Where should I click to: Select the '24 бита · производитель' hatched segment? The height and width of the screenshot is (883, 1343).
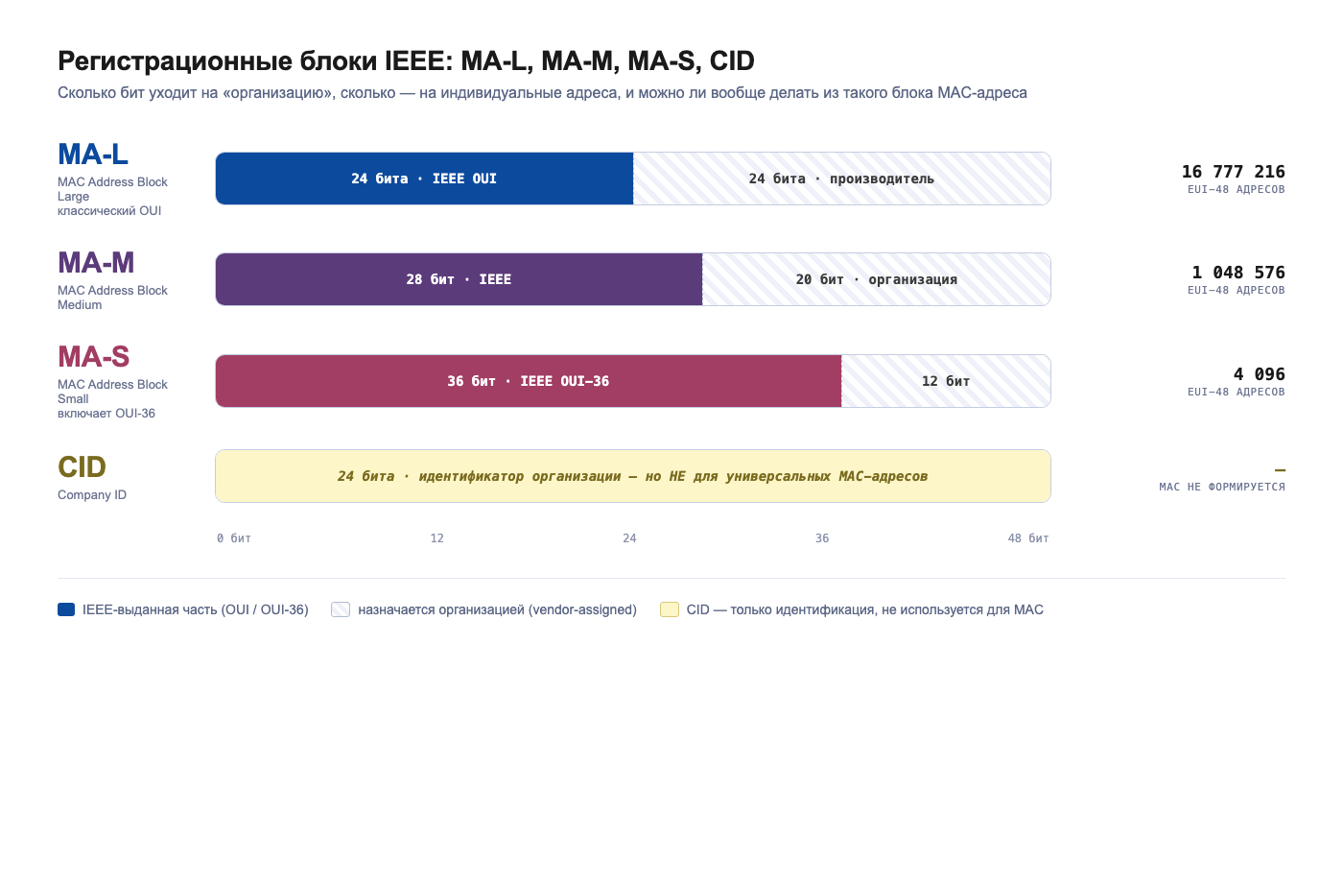coord(842,179)
